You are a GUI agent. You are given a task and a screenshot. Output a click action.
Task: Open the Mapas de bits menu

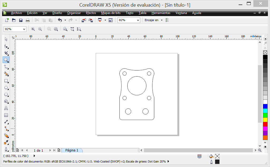tap(111, 13)
